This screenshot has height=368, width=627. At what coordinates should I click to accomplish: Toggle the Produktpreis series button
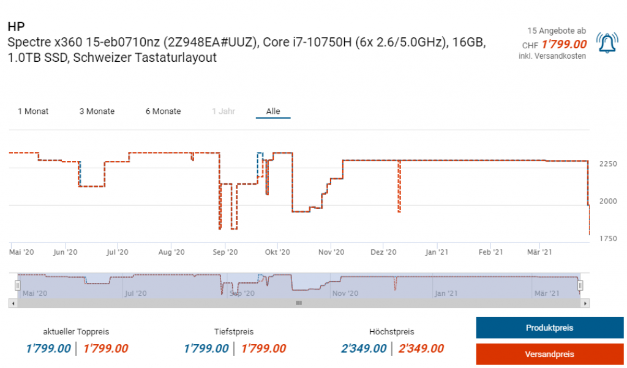pyautogui.click(x=549, y=328)
